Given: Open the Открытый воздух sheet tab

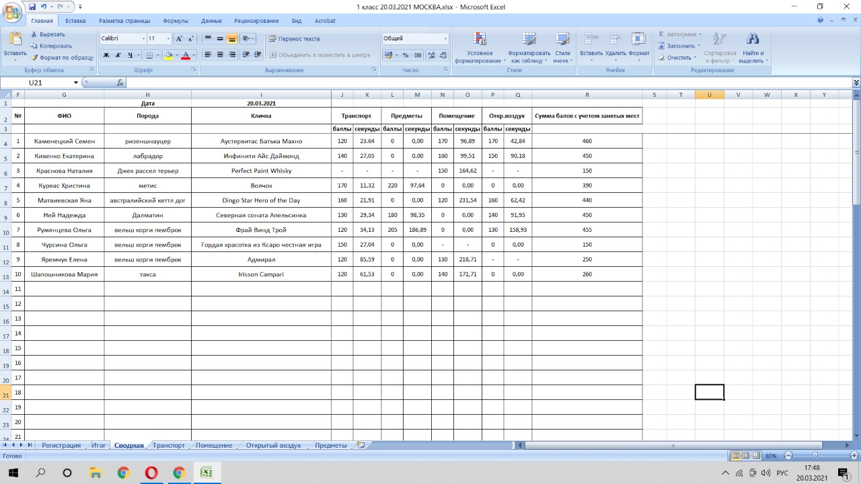Looking at the screenshot, I should [273, 445].
